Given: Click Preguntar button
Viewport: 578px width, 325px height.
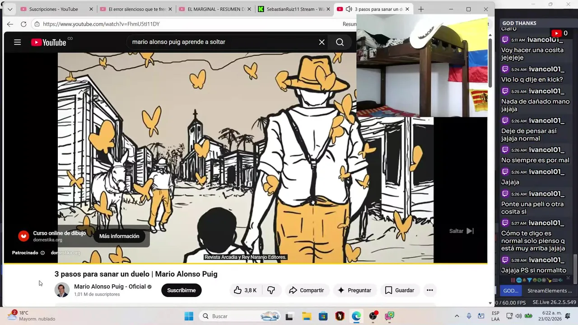Looking at the screenshot, I should 355,290.
